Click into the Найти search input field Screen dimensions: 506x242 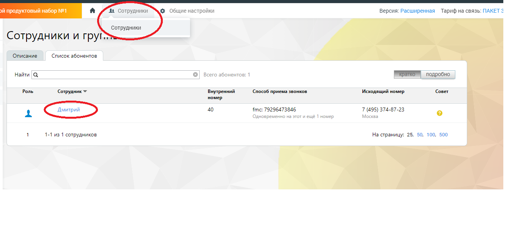coord(115,75)
